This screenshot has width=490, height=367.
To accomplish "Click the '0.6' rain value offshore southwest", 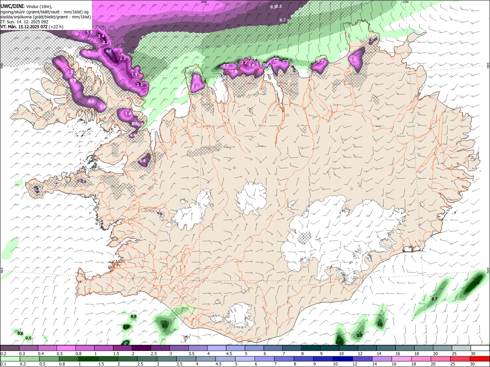I will pyautogui.click(x=21, y=333).
